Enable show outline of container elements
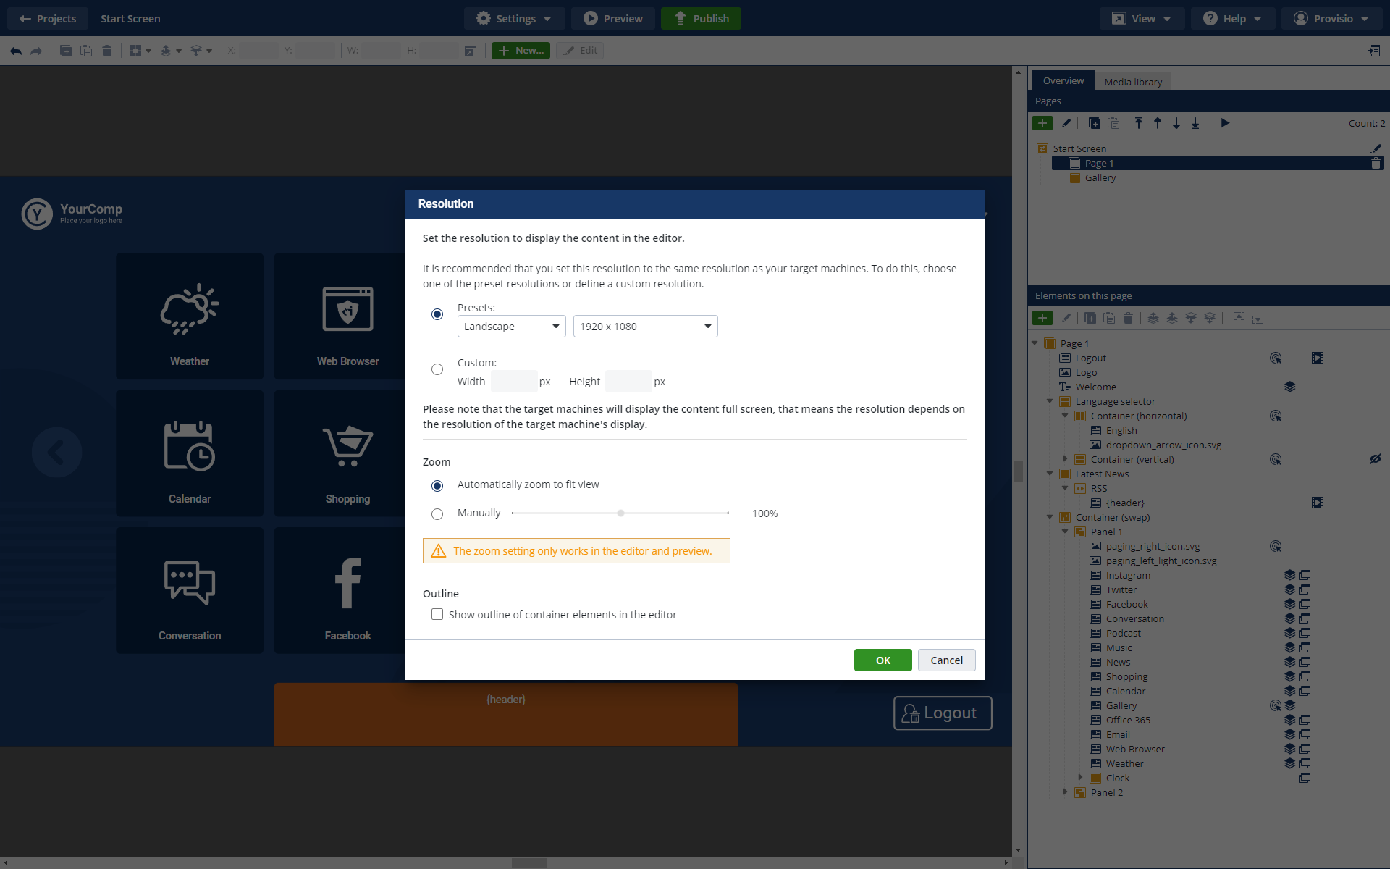The image size is (1390, 869). (437, 614)
